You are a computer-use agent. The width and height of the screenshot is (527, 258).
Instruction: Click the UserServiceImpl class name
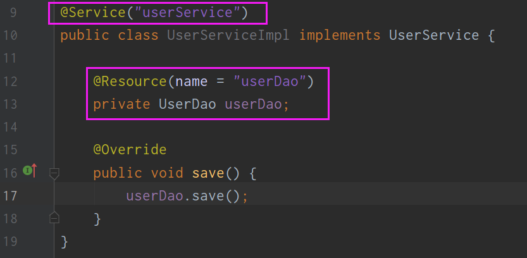click(x=228, y=35)
